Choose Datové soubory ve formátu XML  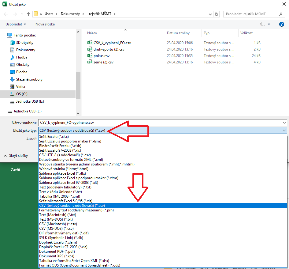[163, 160]
